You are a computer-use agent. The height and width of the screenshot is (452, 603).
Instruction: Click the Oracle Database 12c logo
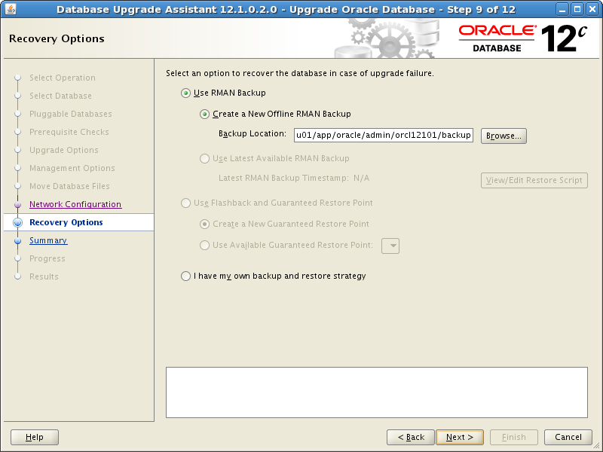(x=523, y=38)
